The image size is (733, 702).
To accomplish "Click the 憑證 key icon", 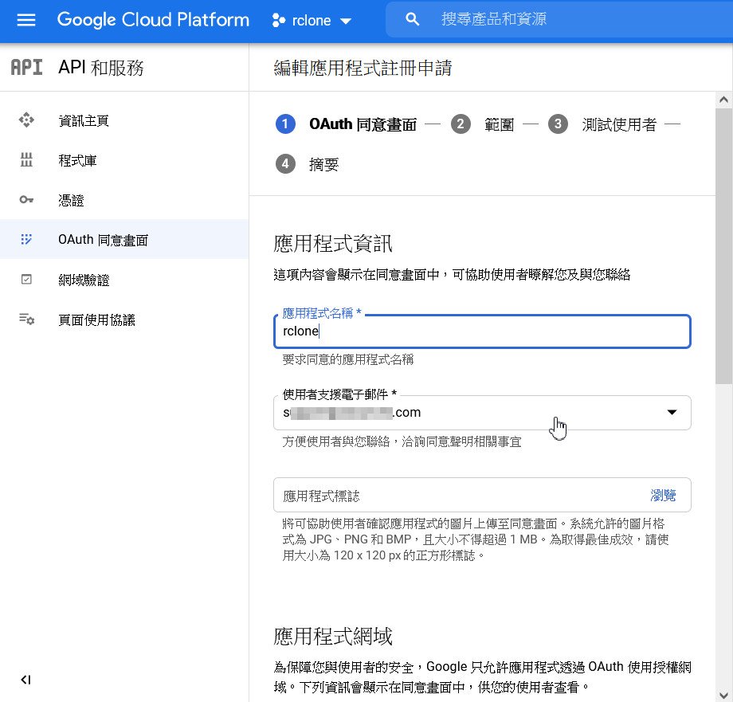I will click(x=26, y=200).
